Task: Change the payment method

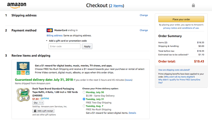Action: click(x=144, y=30)
